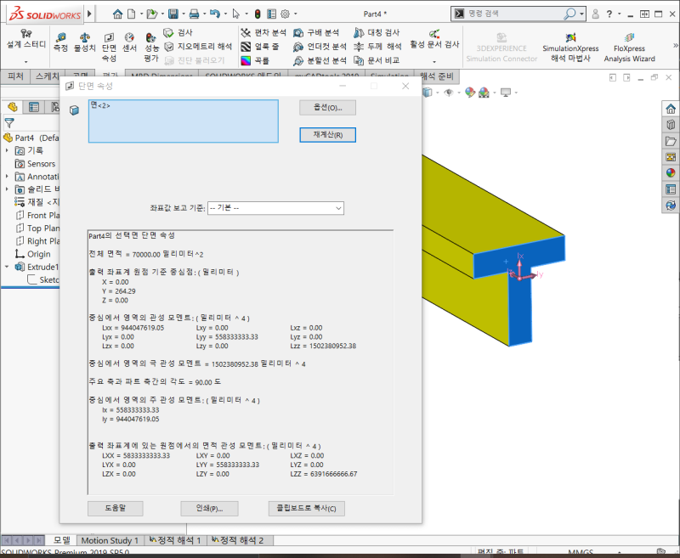Click the Rebuild traffic light icon

coord(258,14)
